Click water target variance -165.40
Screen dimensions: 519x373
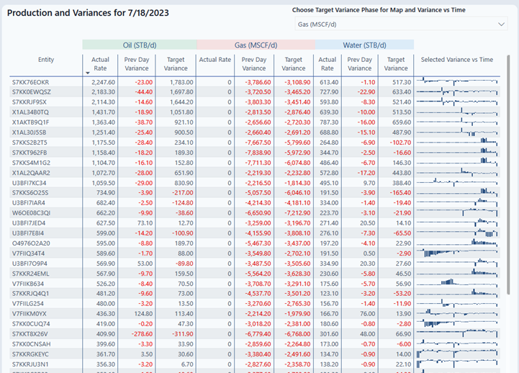[x=400, y=193]
